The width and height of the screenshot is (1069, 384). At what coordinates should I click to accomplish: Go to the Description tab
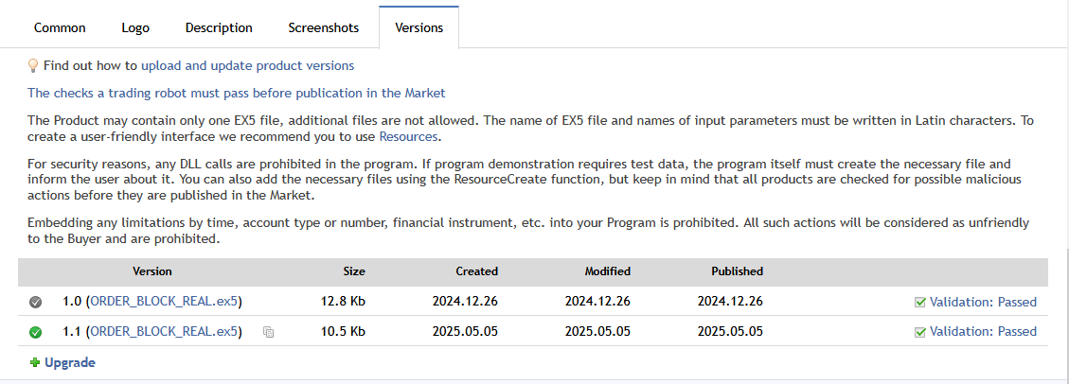[x=219, y=27]
